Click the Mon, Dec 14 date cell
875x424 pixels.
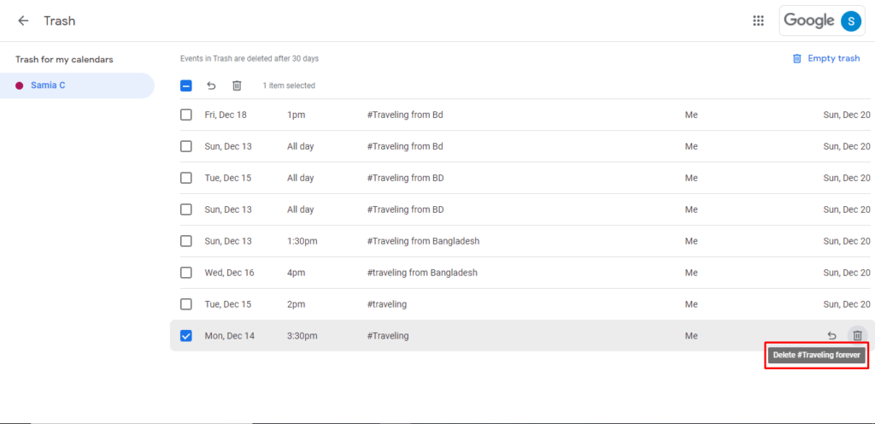click(x=229, y=336)
